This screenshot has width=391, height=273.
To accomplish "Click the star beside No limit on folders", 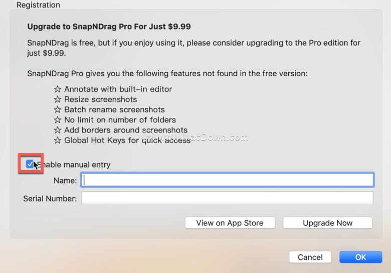I will (x=58, y=120).
